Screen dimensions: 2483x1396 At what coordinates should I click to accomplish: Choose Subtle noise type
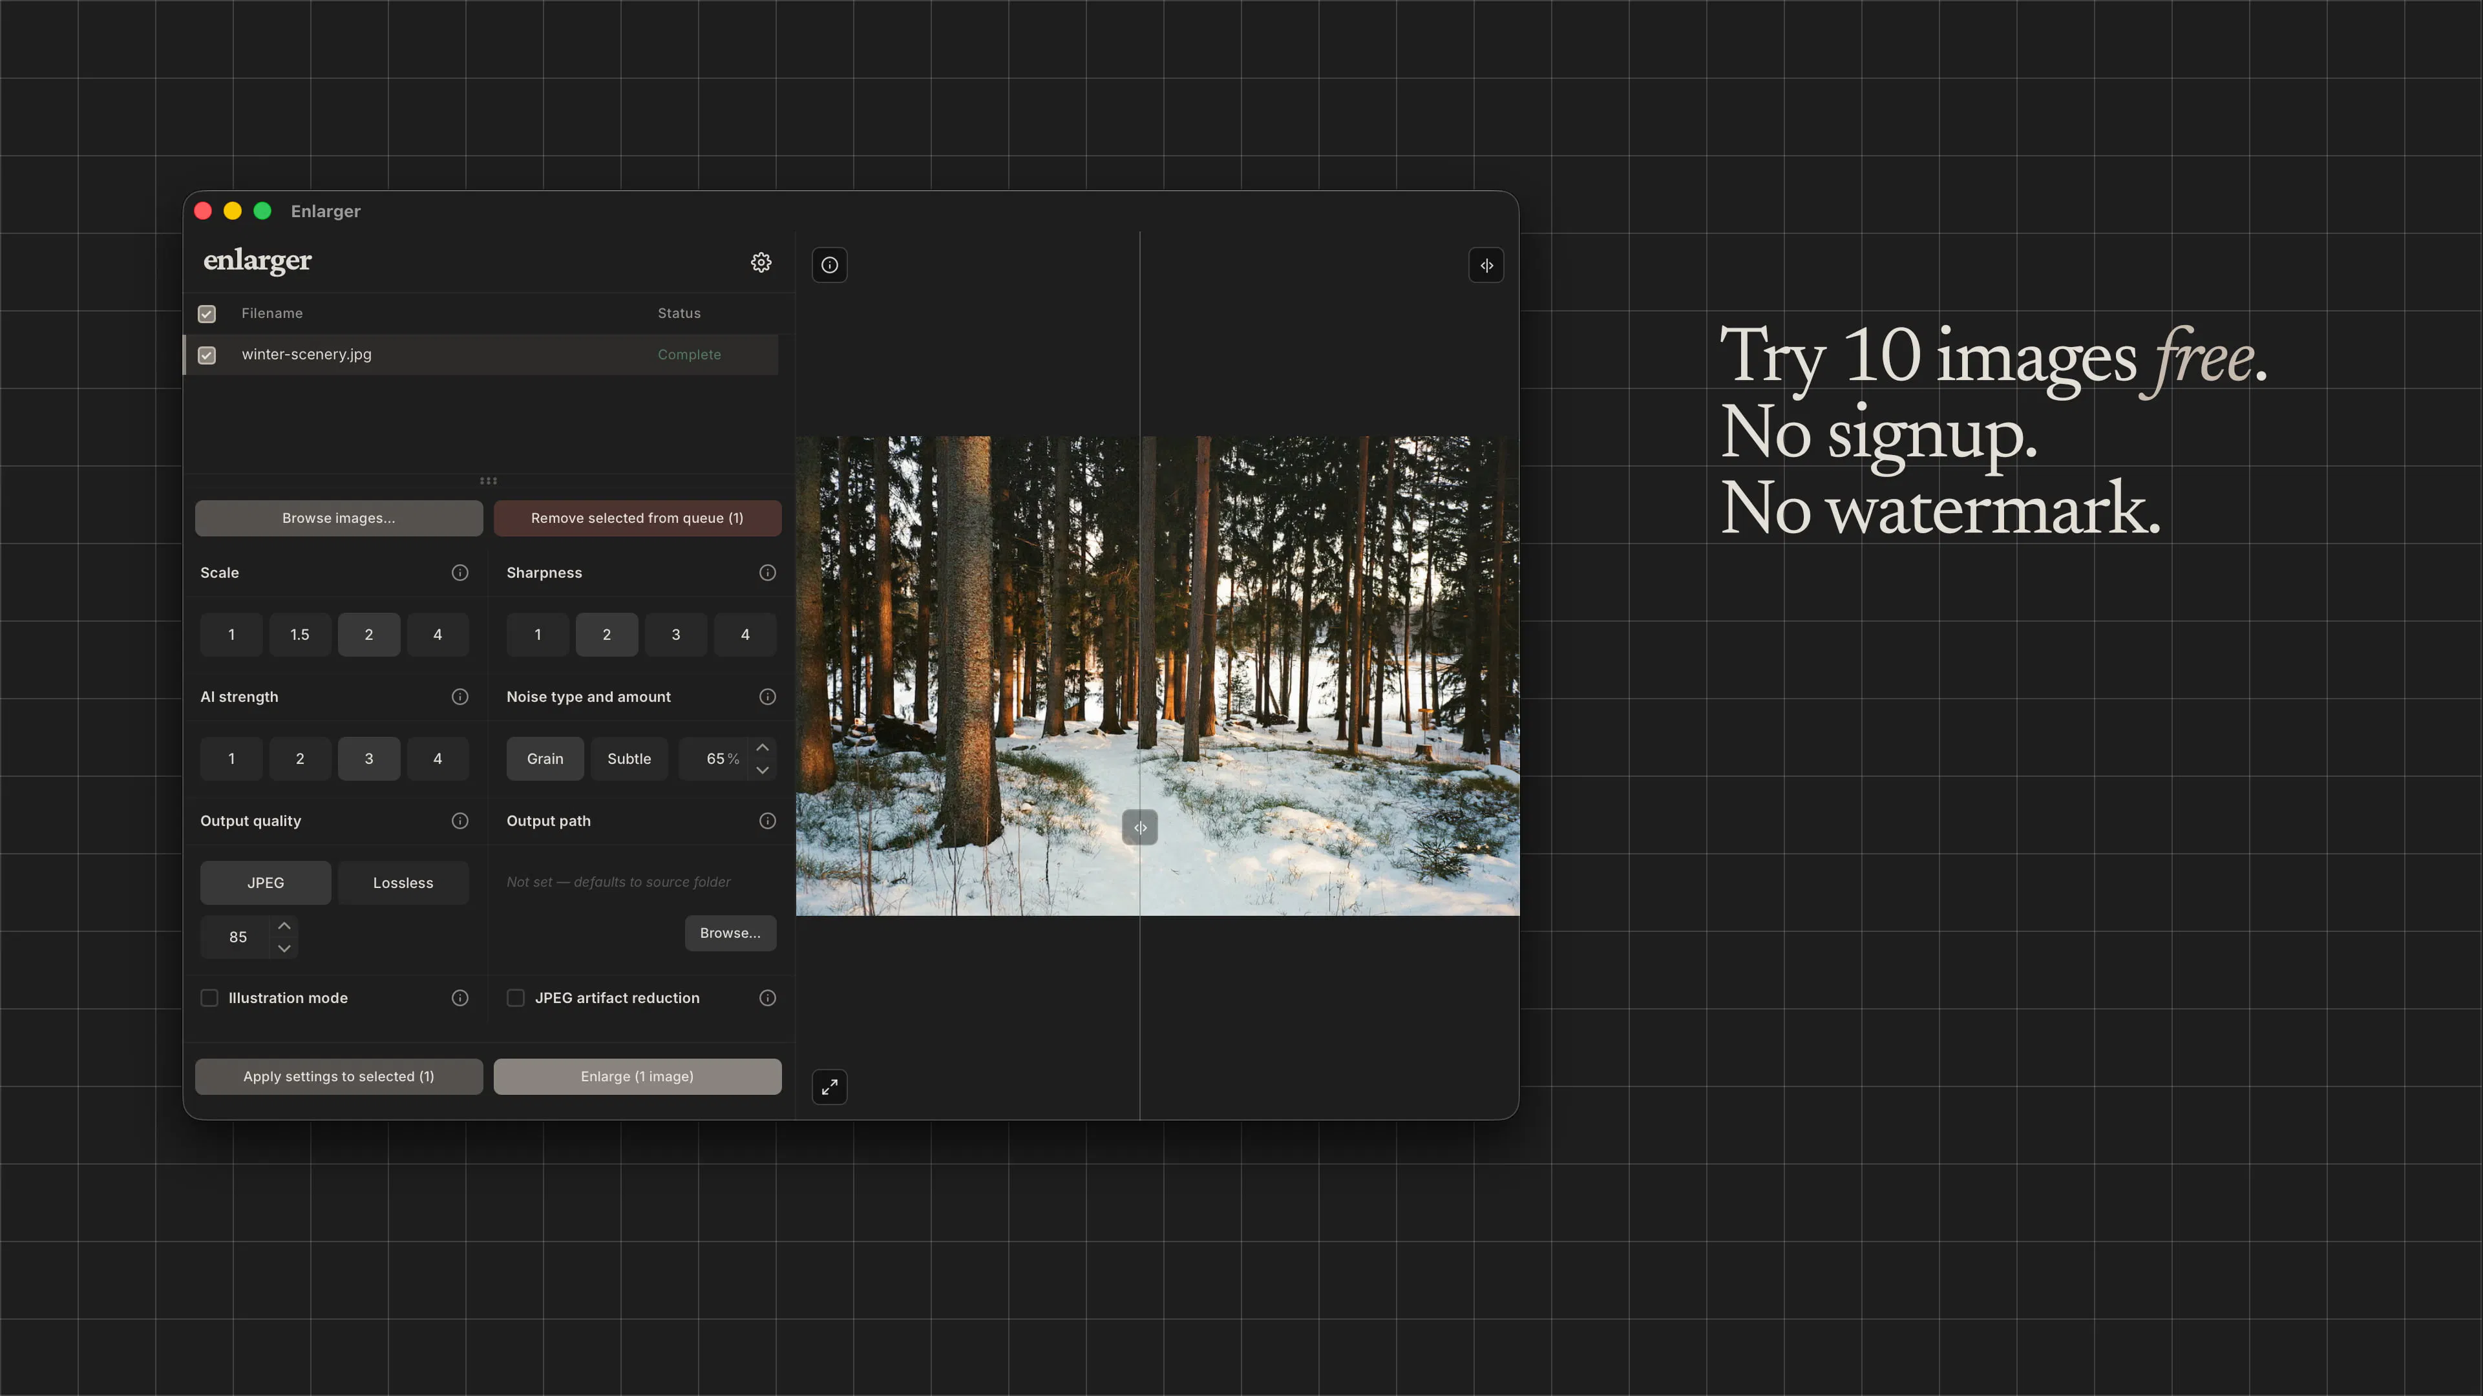click(x=628, y=759)
